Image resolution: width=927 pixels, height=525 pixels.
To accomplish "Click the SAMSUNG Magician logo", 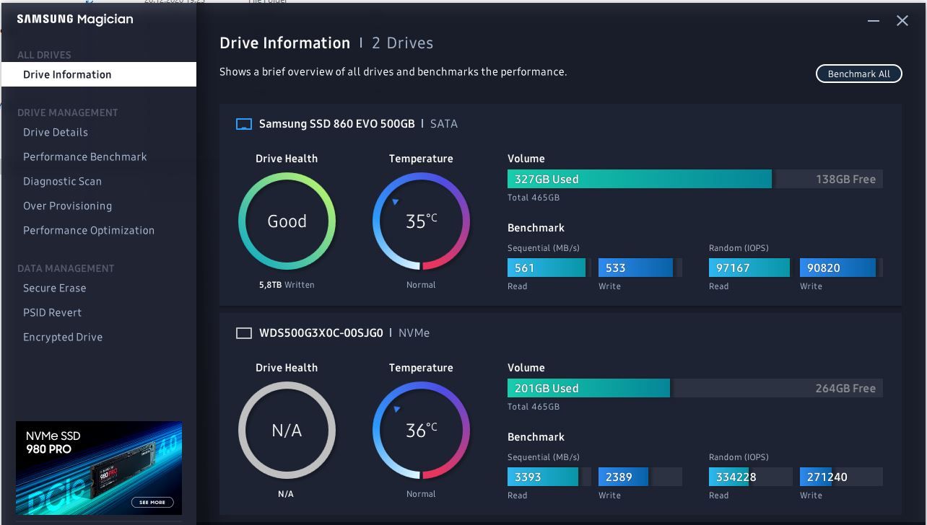I will pyautogui.click(x=75, y=19).
